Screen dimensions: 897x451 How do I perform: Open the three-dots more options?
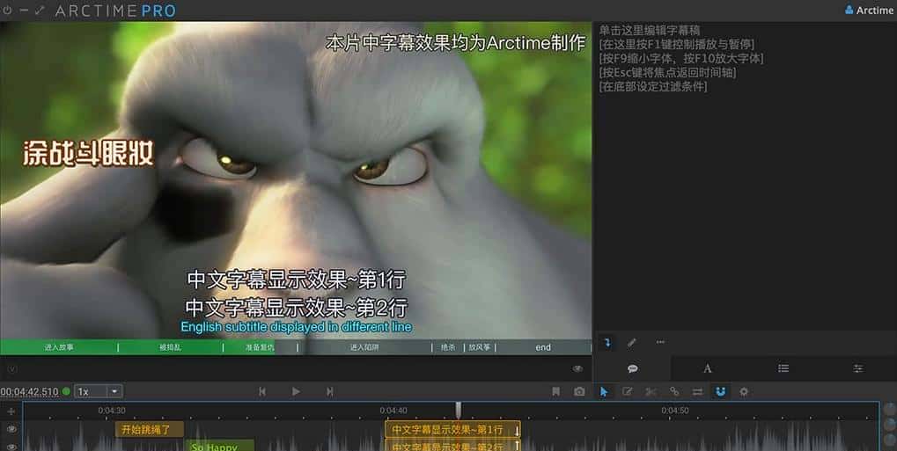[661, 342]
